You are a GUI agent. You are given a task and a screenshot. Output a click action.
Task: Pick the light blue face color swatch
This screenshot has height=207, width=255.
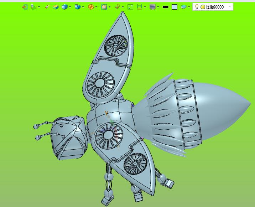[175, 7]
